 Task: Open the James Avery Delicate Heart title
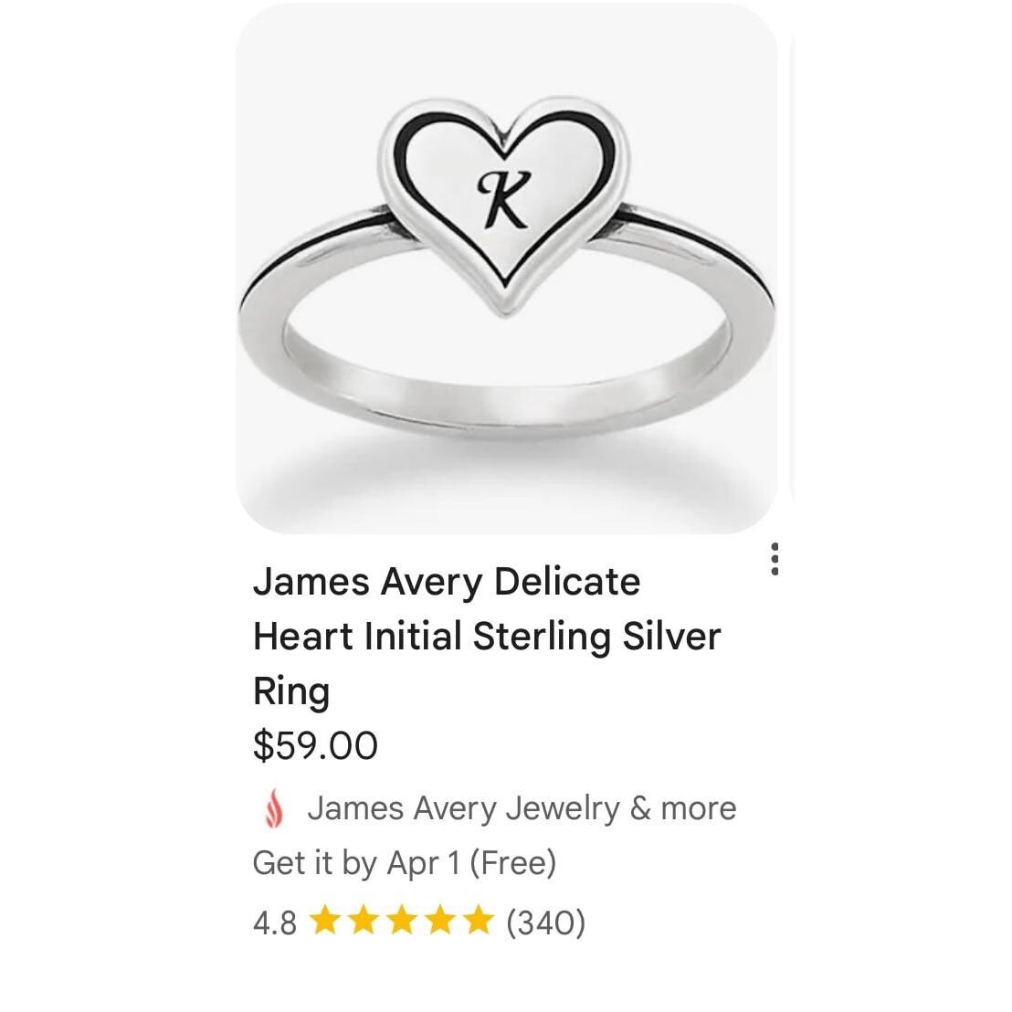tap(487, 636)
